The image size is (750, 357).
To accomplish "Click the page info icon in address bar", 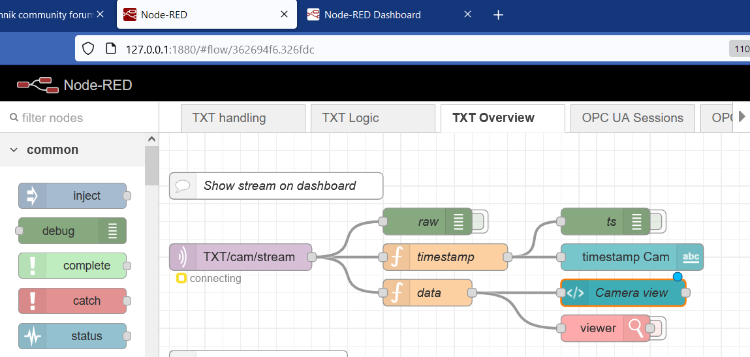I will [x=111, y=48].
